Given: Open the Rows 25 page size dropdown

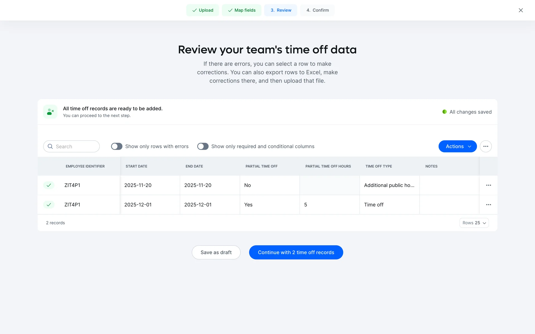Looking at the screenshot, I should (x=474, y=223).
